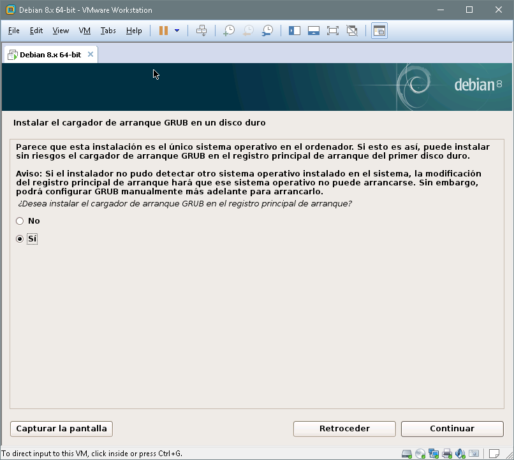The height and width of the screenshot is (460, 514).
Task: Click the Capturar la pantalla button
Action: 61,429
